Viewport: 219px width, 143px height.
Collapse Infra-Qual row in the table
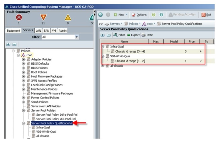103,47
